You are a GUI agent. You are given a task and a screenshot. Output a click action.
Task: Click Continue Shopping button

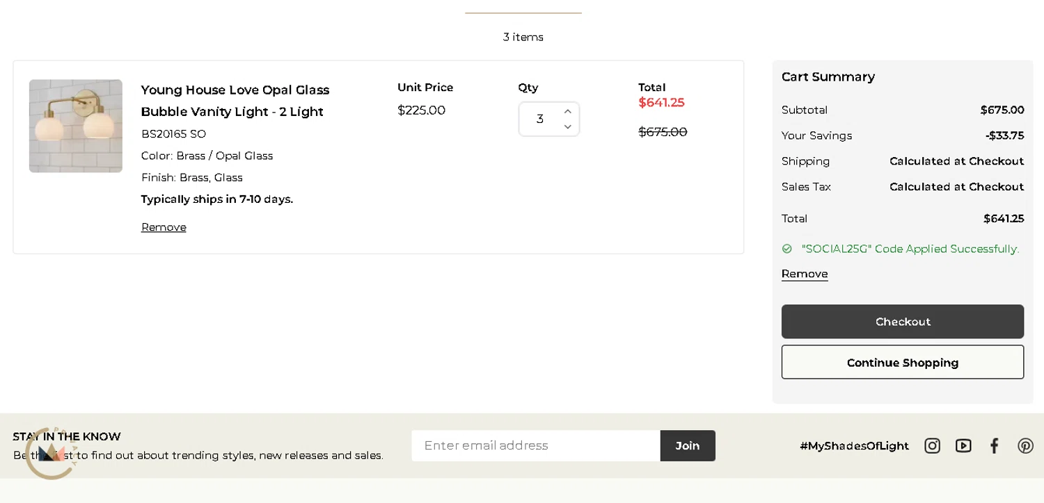point(902,363)
